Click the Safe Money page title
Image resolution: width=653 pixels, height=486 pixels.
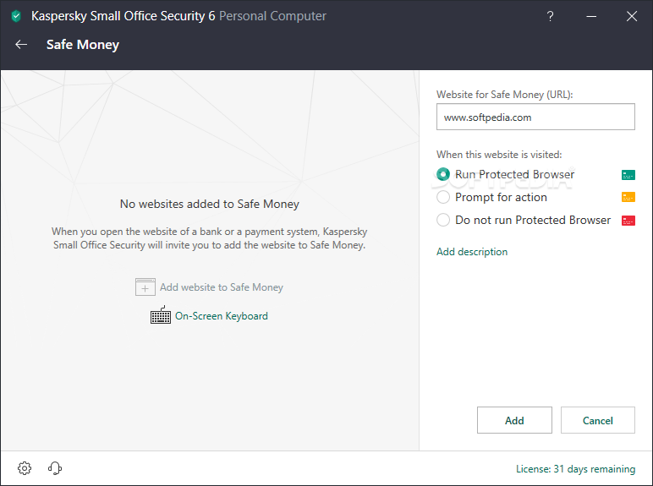[x=82, y=45]
